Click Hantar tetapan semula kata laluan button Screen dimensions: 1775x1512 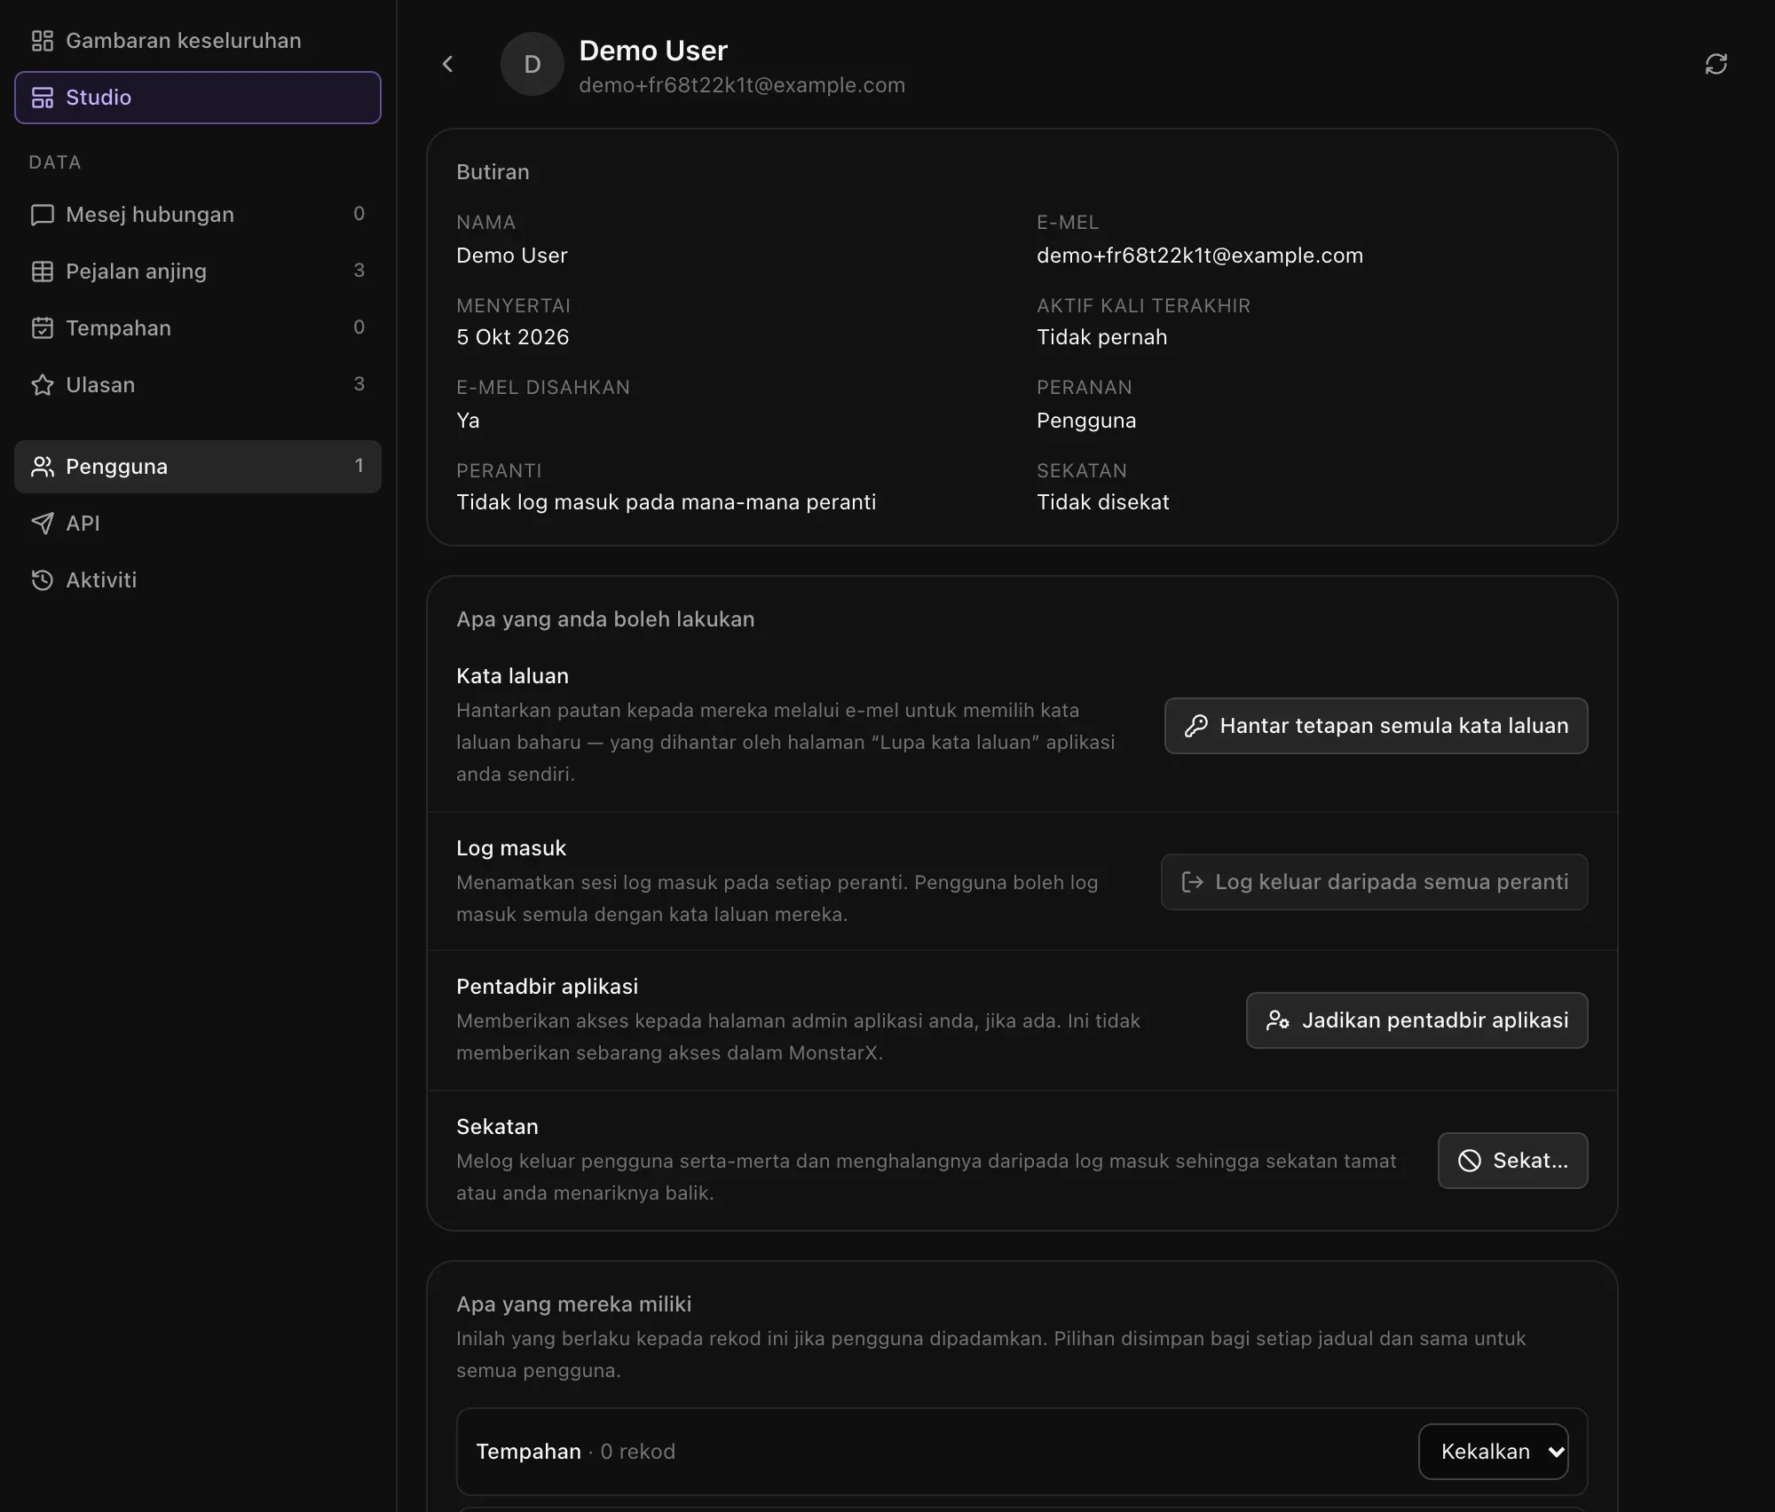click(1376, 726)
